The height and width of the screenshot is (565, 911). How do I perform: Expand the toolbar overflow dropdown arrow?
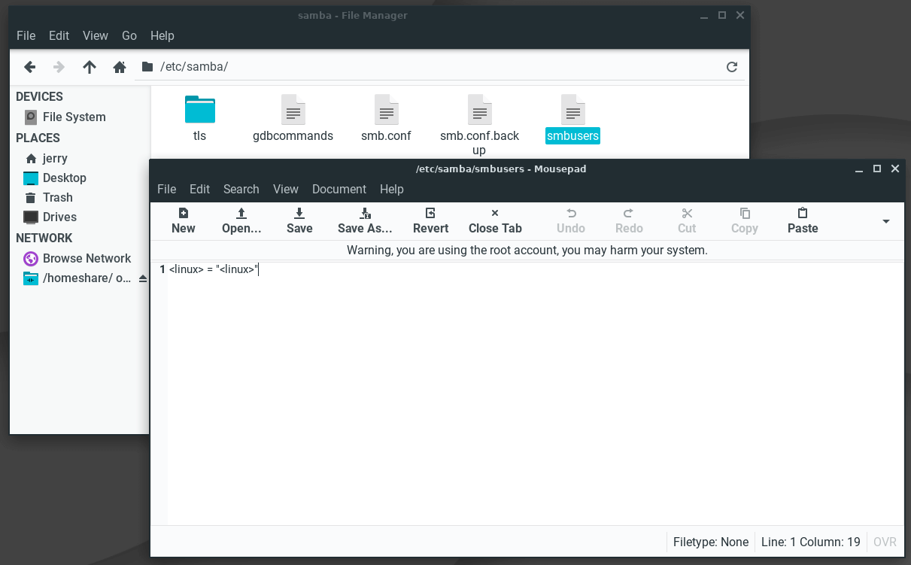point(885,221)
